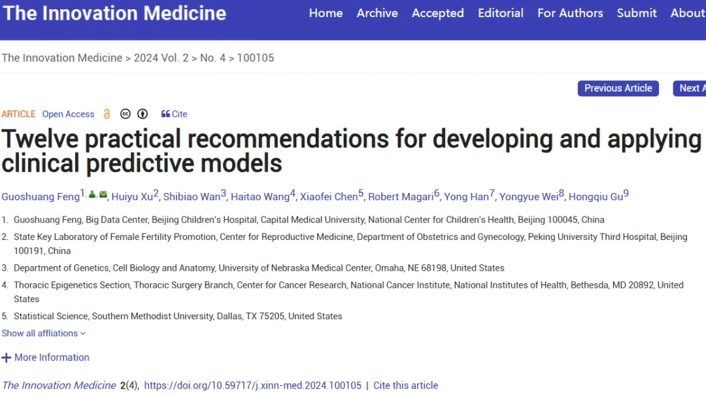The image size is (706, 395).
Task: Open author Shibiao Wan's link
Action: click(192, 197)
